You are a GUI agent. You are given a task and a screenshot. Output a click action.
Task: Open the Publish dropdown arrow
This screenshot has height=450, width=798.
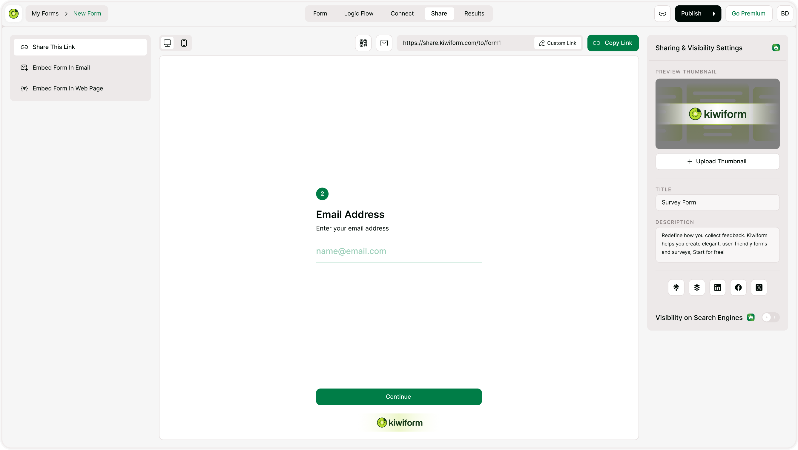point(714,13)
